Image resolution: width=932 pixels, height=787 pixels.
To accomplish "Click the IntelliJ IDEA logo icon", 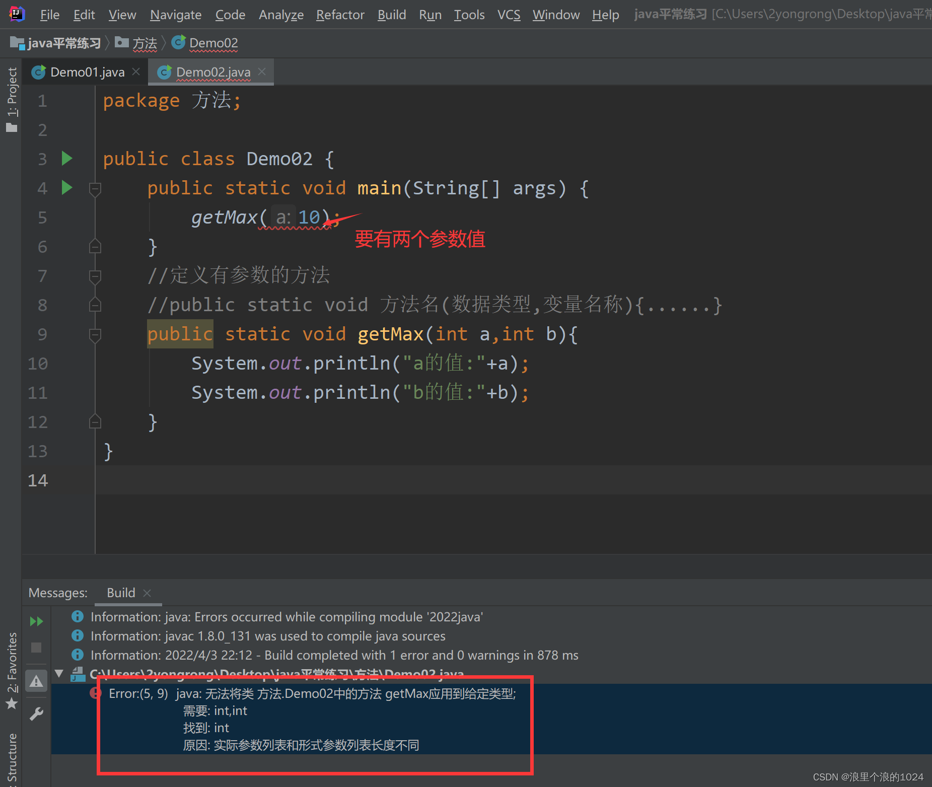I will pyautogui.click(x=16, y=14).
